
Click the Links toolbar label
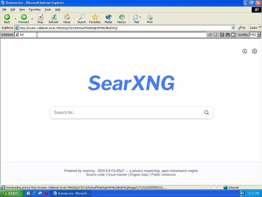254,28
